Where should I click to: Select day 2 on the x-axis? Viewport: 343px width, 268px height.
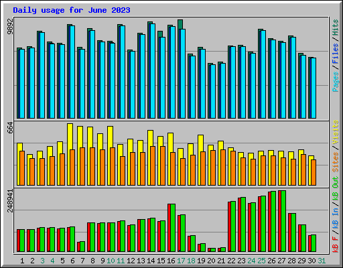click(x=32, y=261)
